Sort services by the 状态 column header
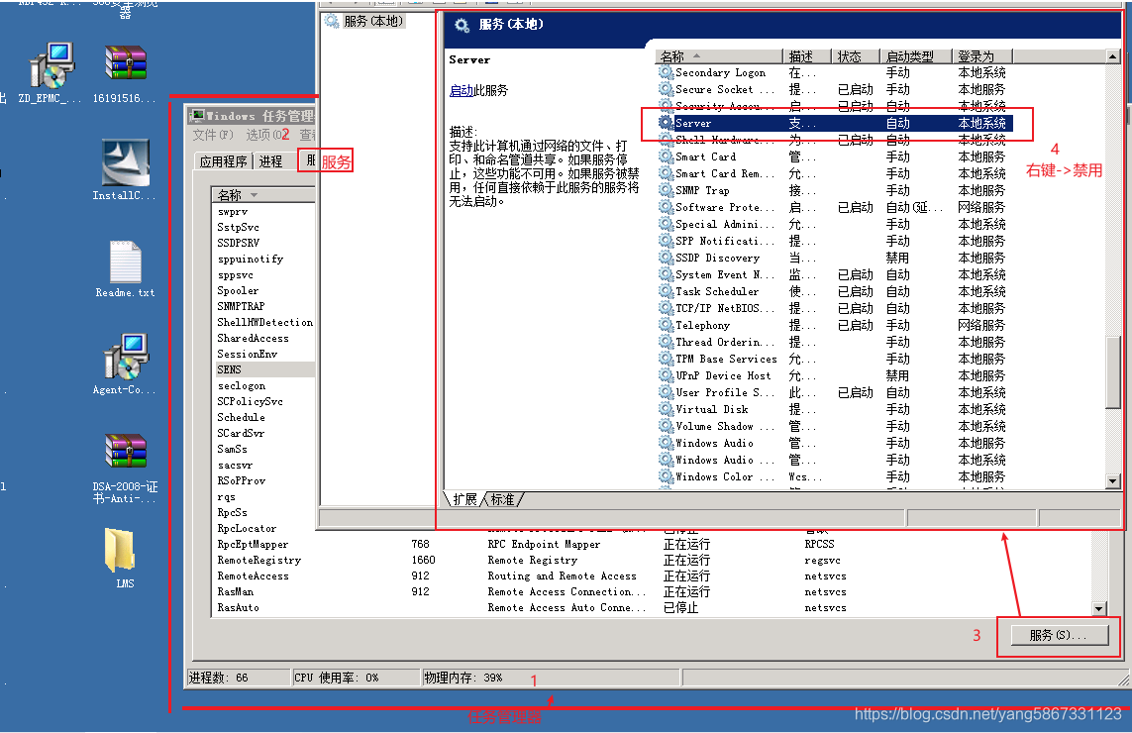 [x=856, y=56]
